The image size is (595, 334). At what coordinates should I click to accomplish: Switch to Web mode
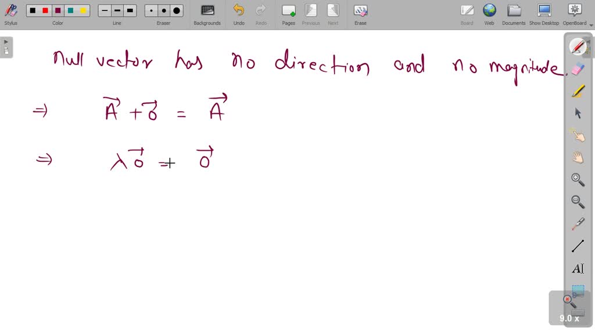[489, 14]
